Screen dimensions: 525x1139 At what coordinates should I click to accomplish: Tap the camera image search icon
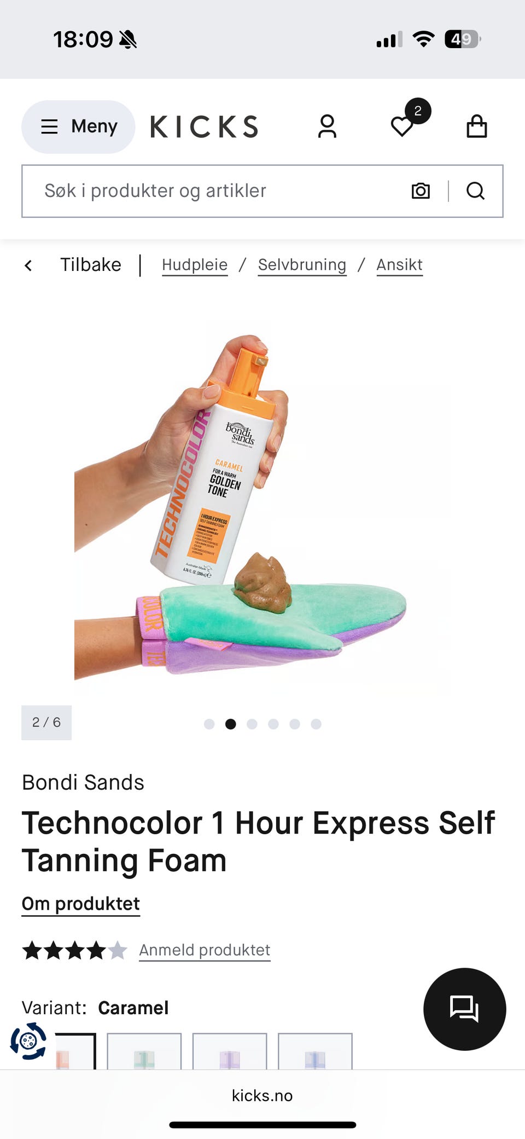421,190
